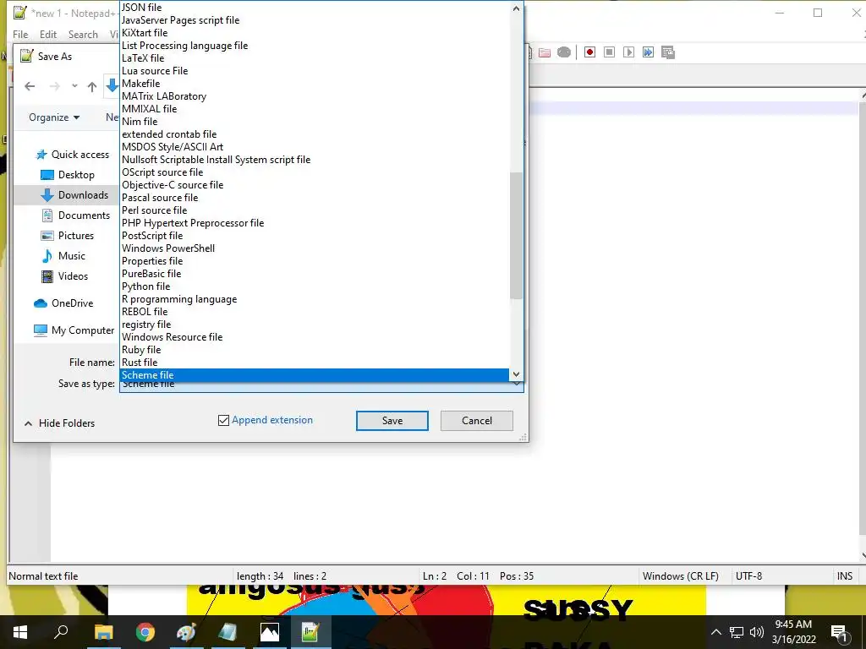
Task: Select Quick access in navigation pane
Action: click(x=73, y=155)
